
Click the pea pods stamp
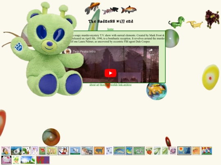pyautogui.click(x=165, y=151)
